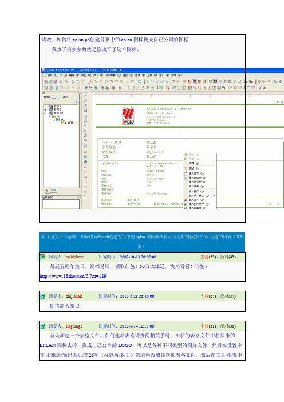Select the Polyline tool below the Line tool

pos(85,101)
